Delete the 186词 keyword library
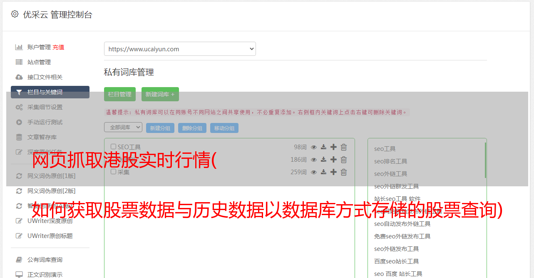 pos(344,160)
